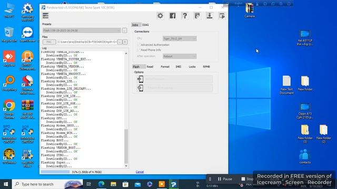Click the preset options button beside Presets

(124, 30)
